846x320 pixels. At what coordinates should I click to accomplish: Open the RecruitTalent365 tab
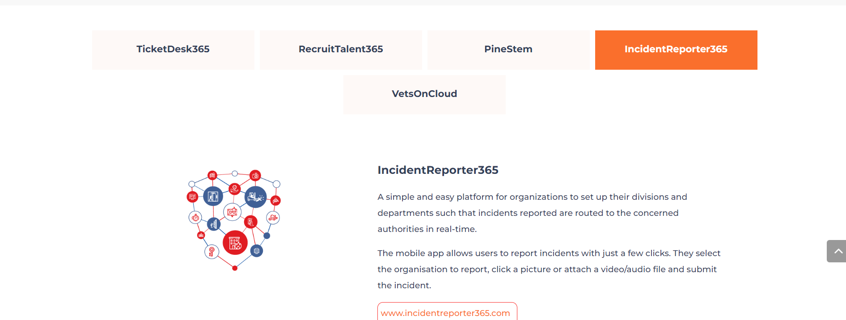pos(341,50)
